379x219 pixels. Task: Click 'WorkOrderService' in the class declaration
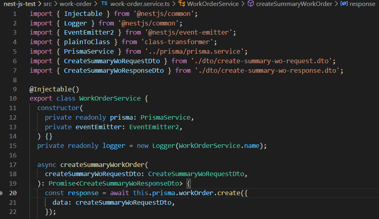pyautogui.click(x=110, y=99)
